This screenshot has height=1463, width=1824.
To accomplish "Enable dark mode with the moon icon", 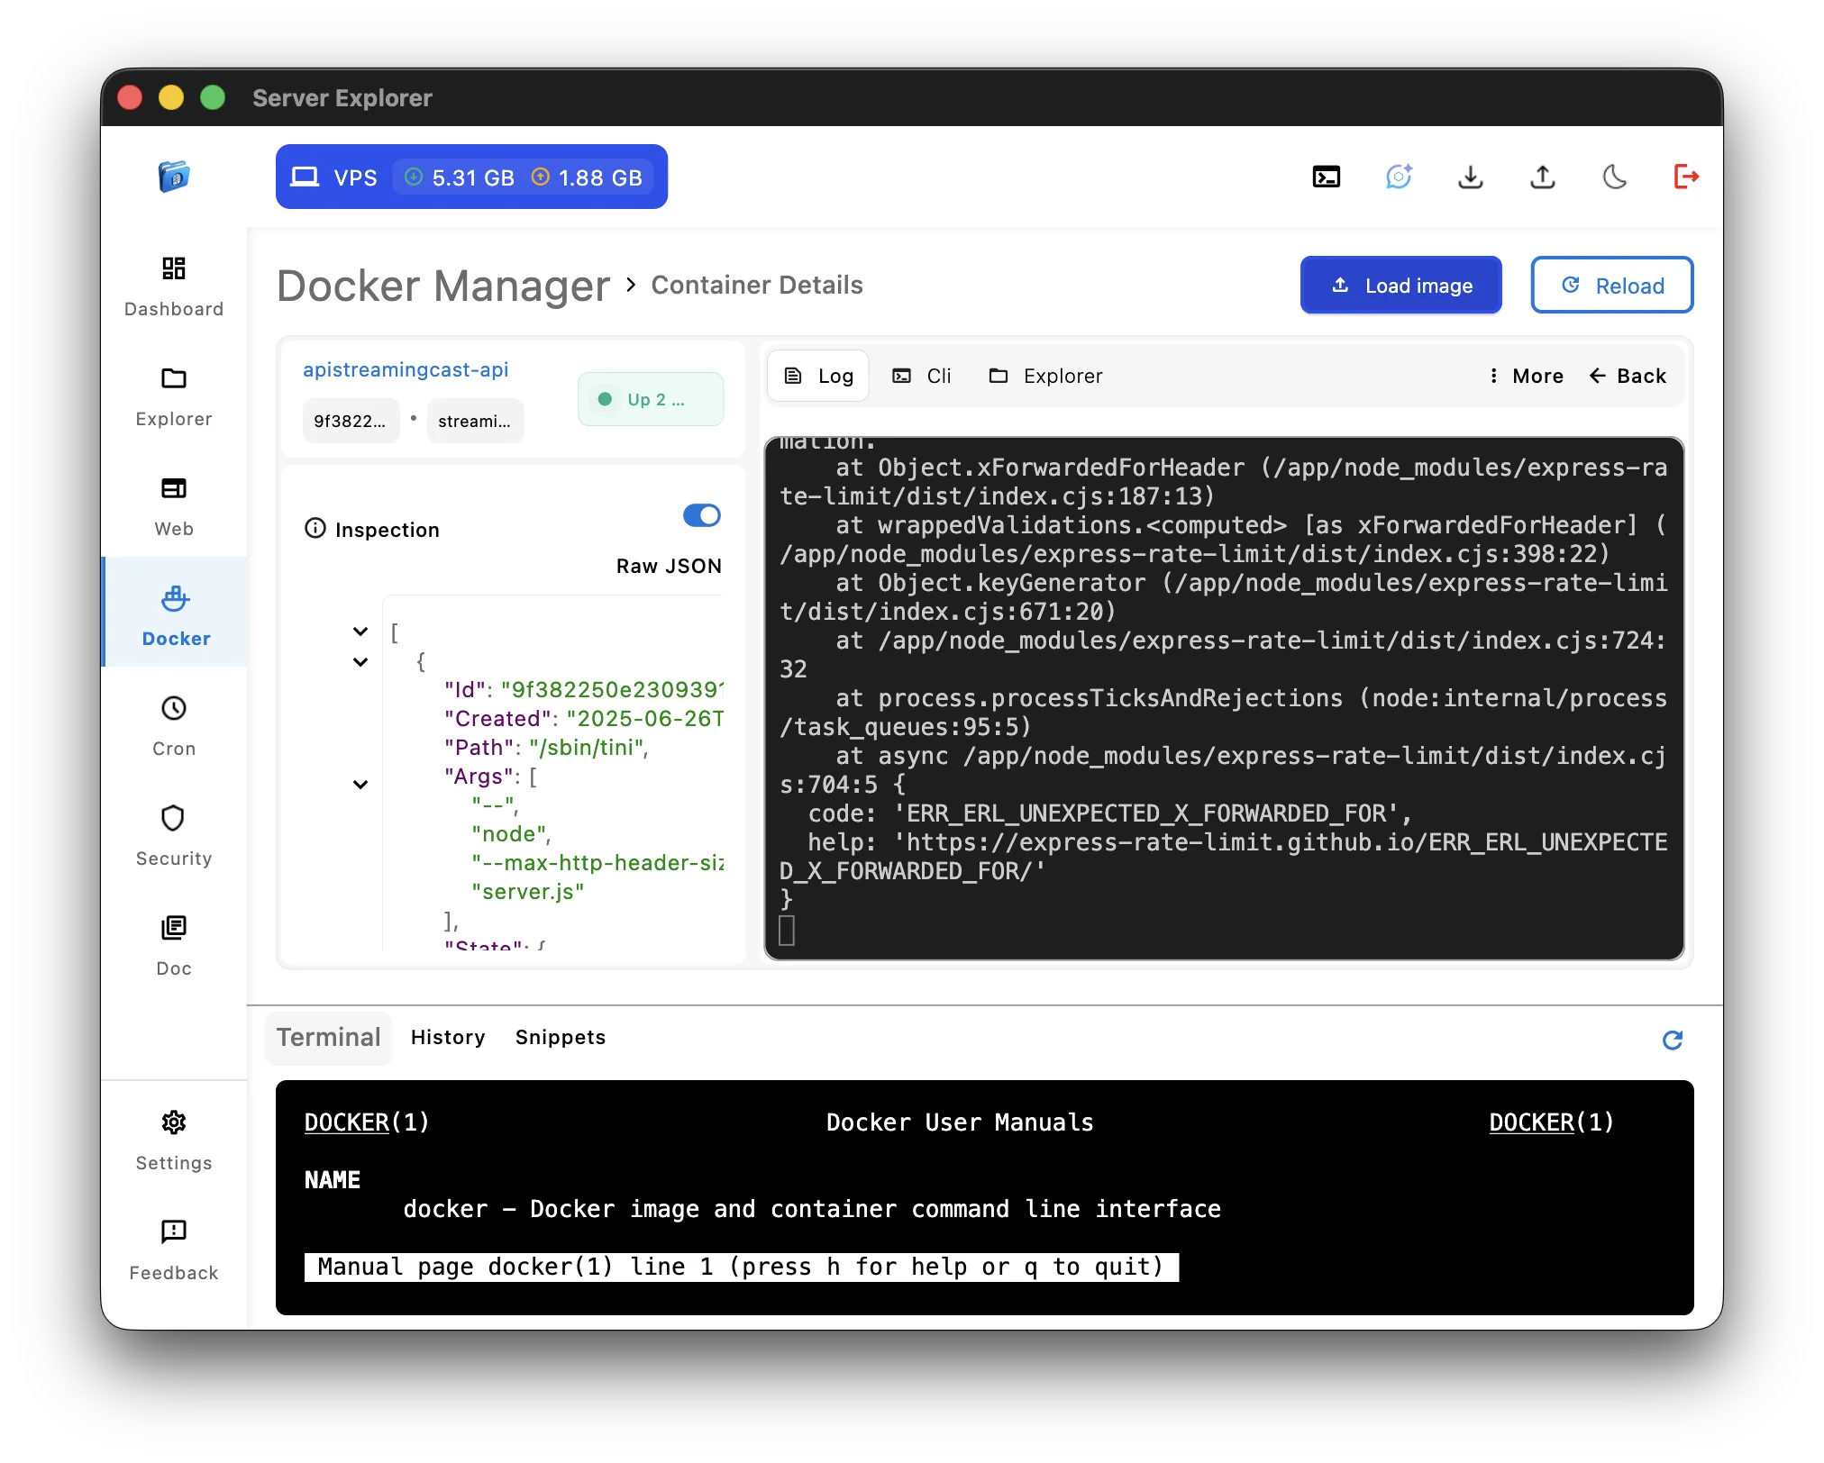I will tap(1614, 177).
